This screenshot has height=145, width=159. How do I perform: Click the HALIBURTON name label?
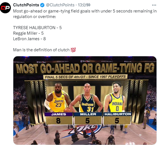[x=118, y=114]
